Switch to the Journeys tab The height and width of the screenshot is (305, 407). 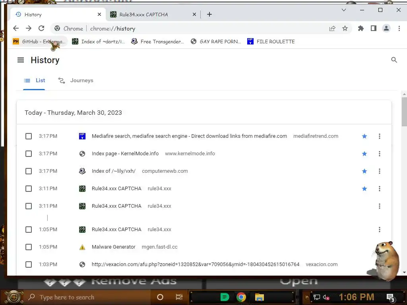tap(76, 80)
